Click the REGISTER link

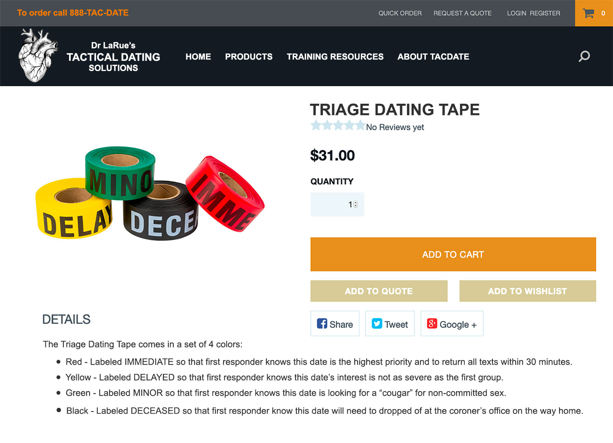click(545, 13)
